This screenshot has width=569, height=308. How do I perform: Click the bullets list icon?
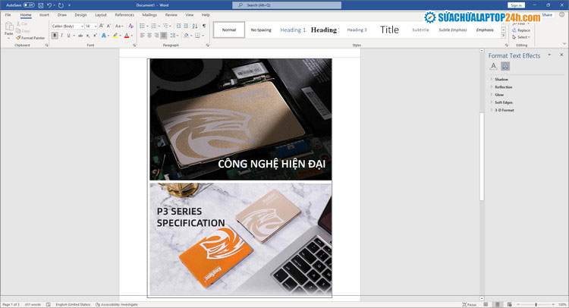(x=143, y=26)
